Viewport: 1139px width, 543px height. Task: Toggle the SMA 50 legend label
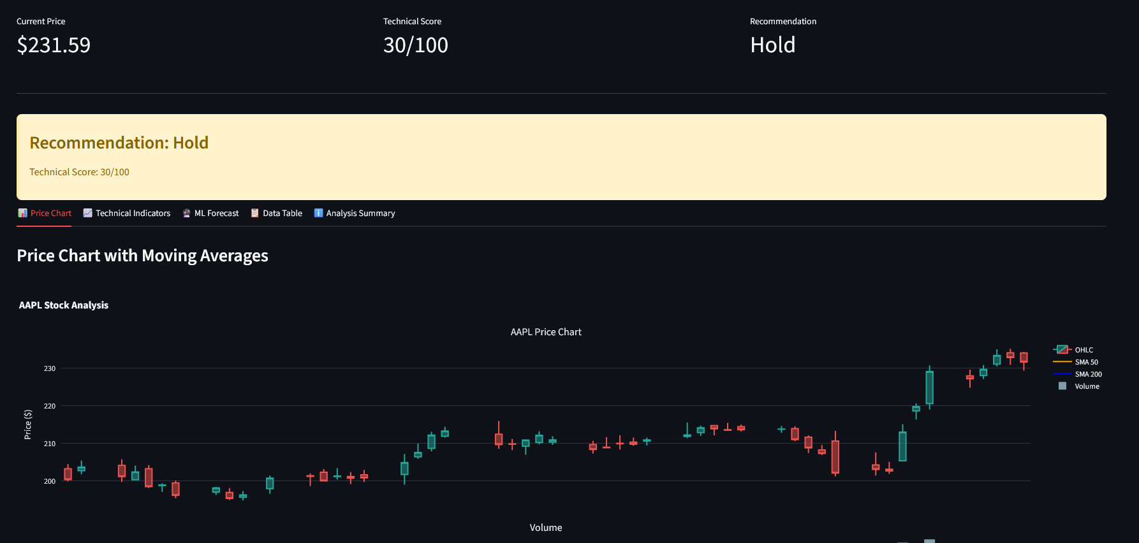pos(1086,362)
